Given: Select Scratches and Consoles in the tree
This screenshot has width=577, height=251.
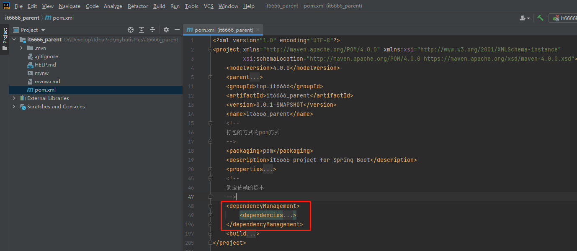Looking at the screenshot, I should click(56, 107).
